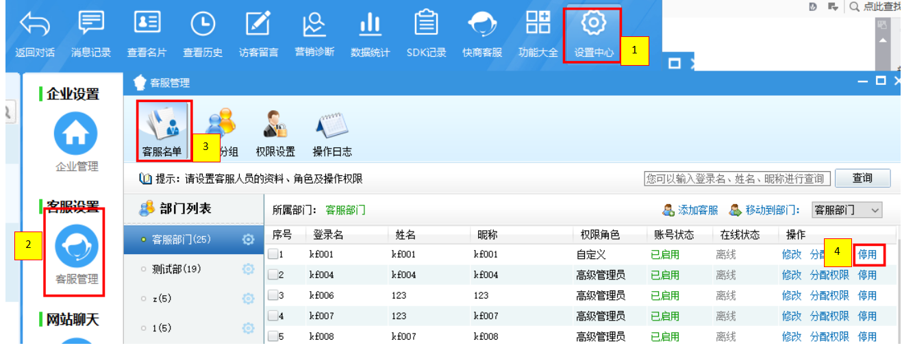Open 设置中心 gear icon

click(x=593, y=25)
